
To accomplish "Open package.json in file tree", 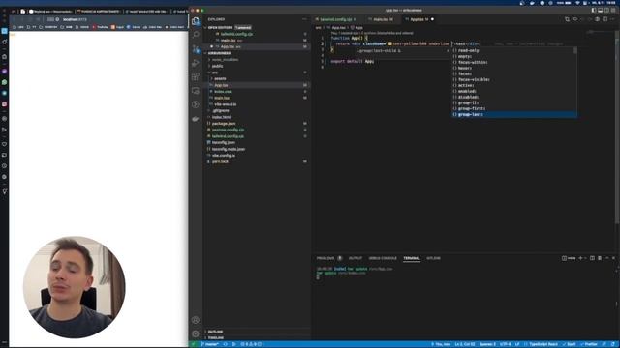I will click(224, 123).
